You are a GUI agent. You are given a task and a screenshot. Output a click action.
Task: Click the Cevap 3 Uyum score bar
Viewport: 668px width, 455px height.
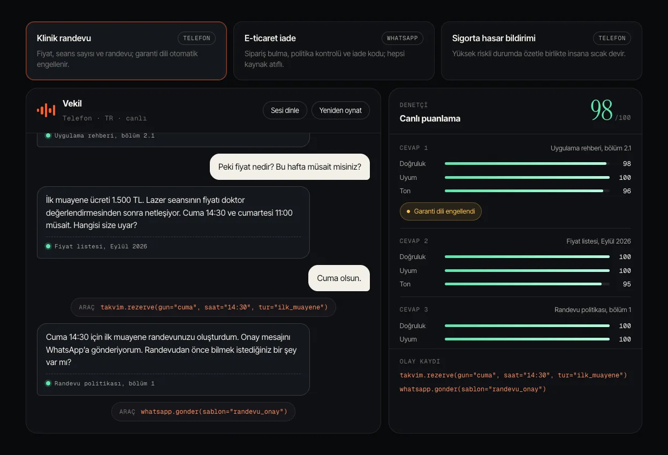coord(527,339)
